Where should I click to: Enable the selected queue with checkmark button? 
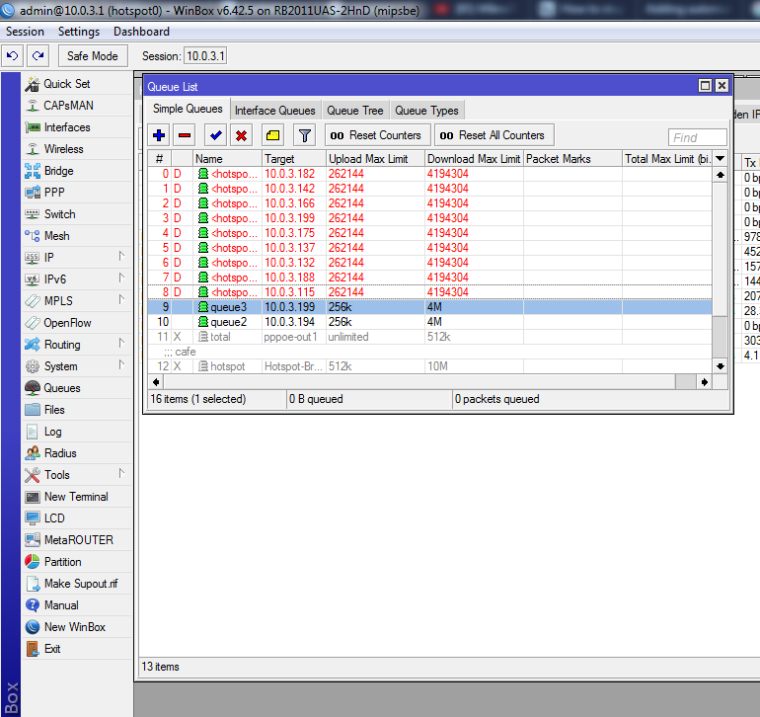click(216, 135)
